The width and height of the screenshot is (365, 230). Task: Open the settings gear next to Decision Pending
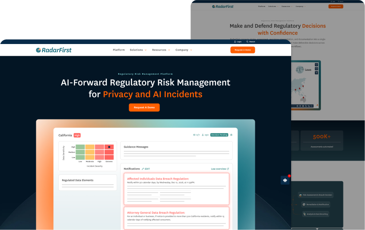(x=231, y=135)
